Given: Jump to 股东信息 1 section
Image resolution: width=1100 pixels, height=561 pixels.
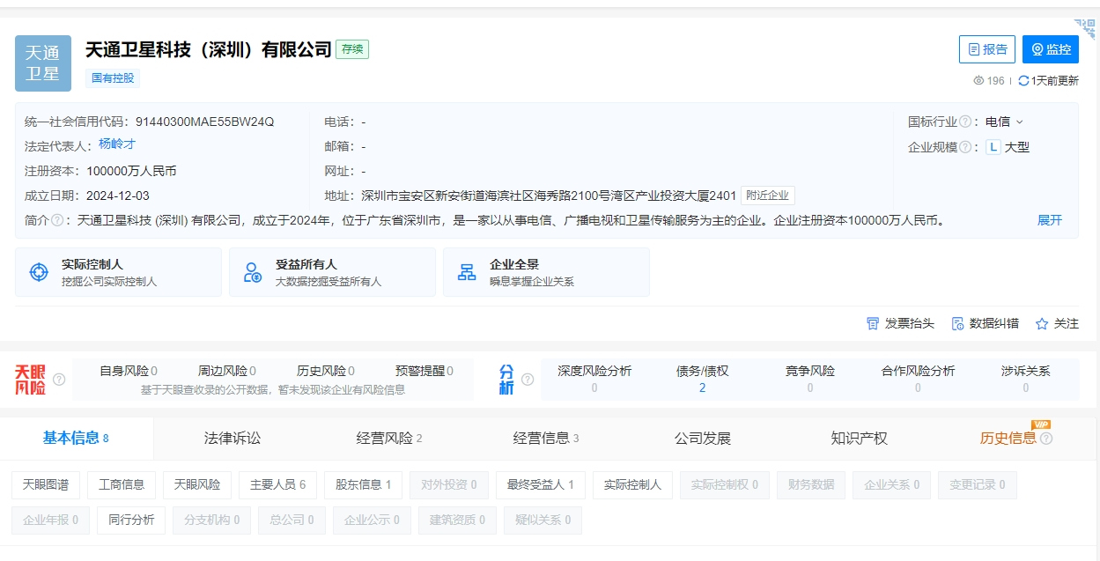Looking at the screenshot, I should click(x=363, y=485).
